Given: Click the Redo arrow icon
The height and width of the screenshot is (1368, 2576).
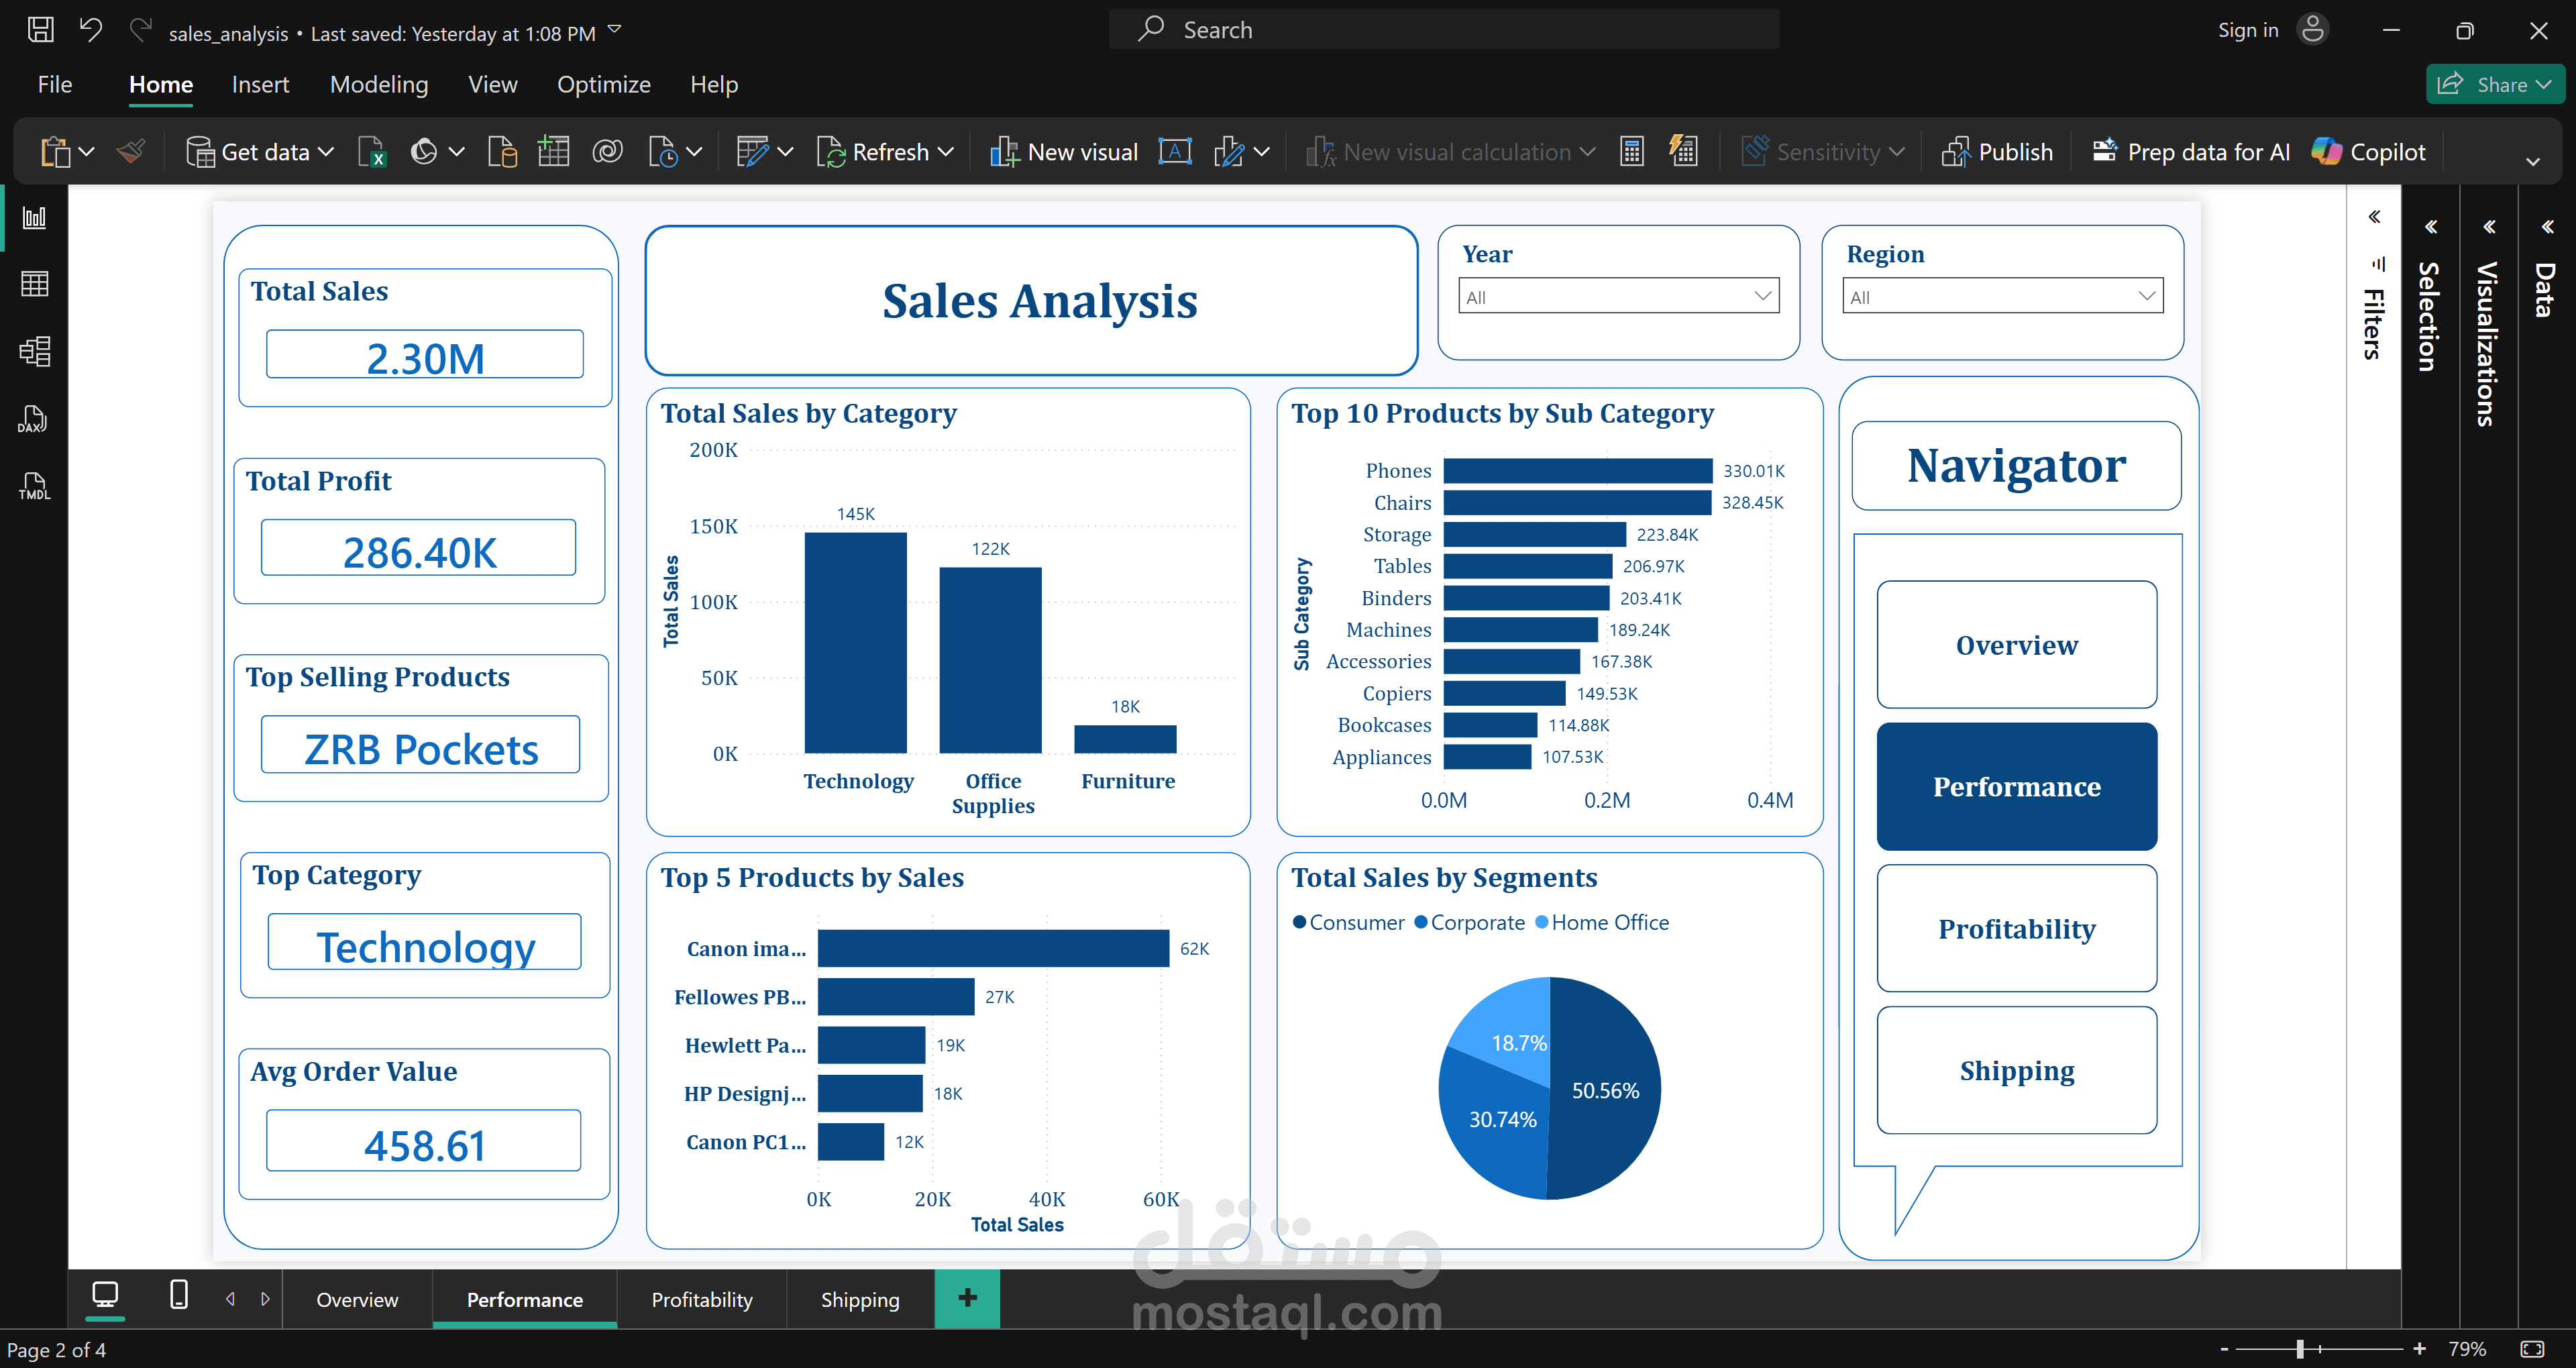Looking at the screenshot, I should coord(140,30).
